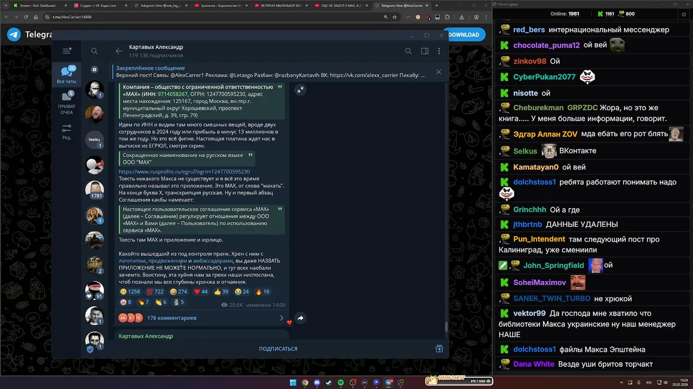Dismiss the pinned message bar

[439, 71]
